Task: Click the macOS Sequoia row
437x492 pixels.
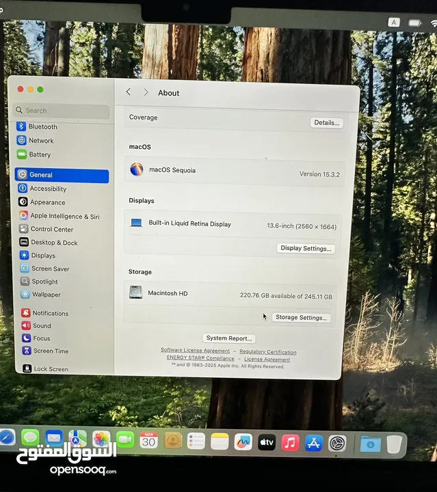Action: (235, 172)
